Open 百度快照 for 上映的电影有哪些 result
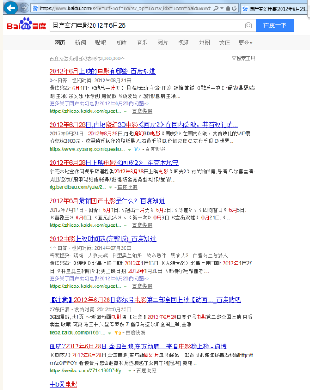310x390 pixels. tap(142, 111)
